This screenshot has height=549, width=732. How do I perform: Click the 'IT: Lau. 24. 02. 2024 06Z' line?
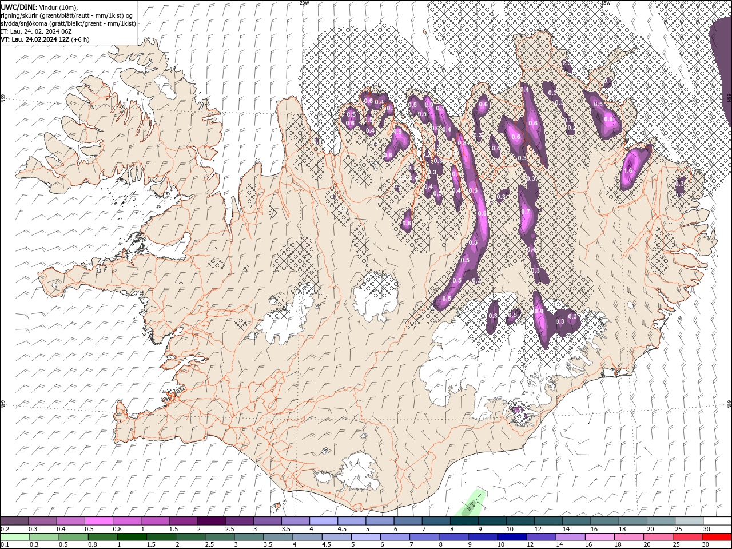[x=36, y=31]
